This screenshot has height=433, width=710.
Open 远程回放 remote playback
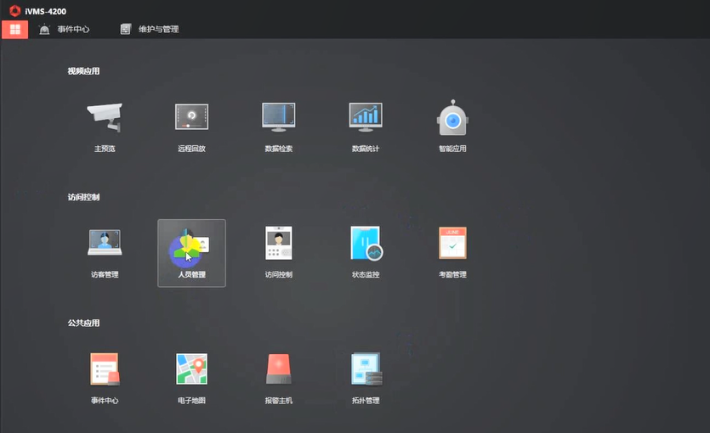click(191, 117)
